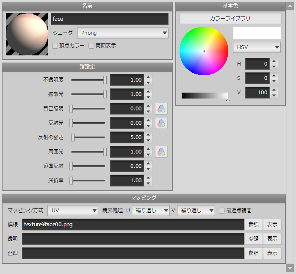
Task: Click the カラーライブラリ button
Action: [230, 19]
